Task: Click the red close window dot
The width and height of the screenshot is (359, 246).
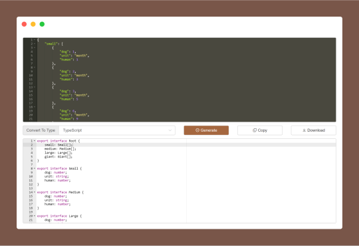Action: coord(24,24)
